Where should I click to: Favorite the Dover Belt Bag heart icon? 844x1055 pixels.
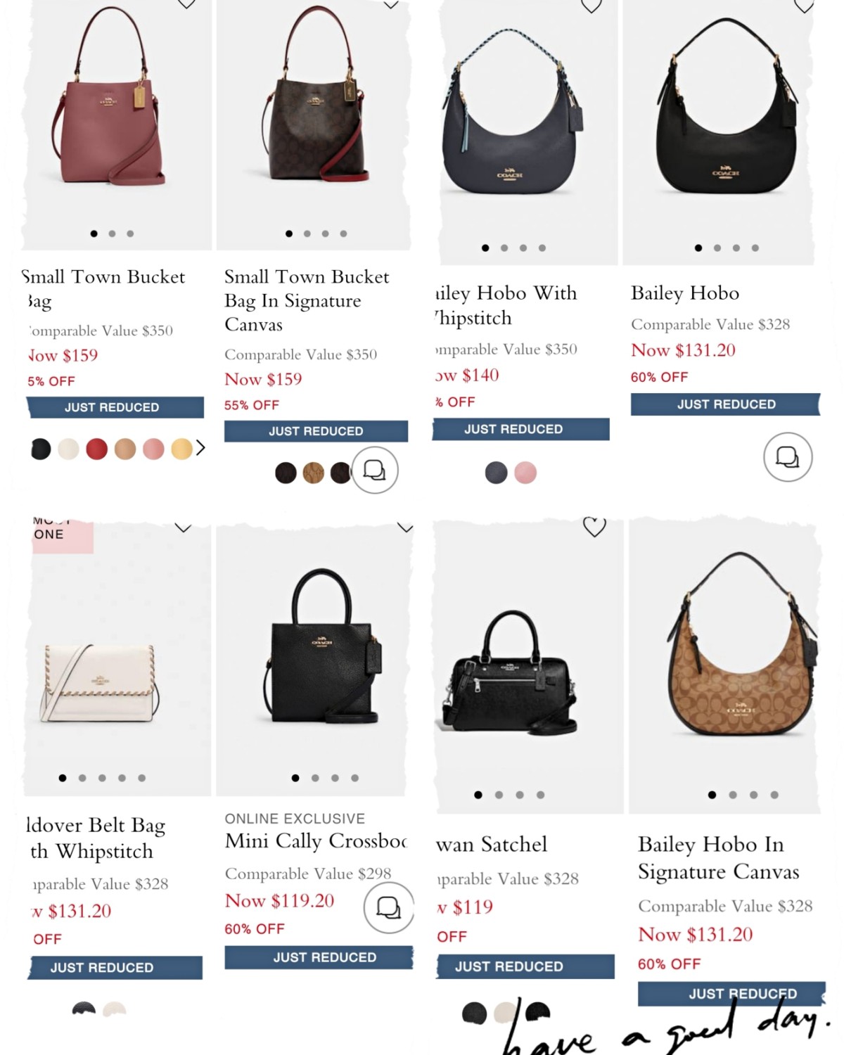[183, 527]
